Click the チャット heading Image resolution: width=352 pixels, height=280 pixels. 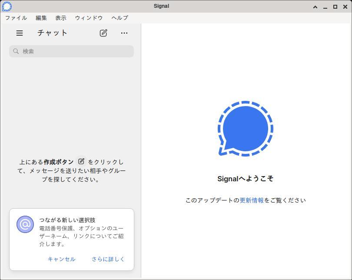tap(52, 33)
